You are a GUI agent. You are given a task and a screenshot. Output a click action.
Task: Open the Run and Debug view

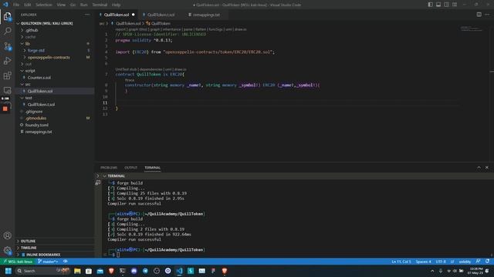point(7,61)
